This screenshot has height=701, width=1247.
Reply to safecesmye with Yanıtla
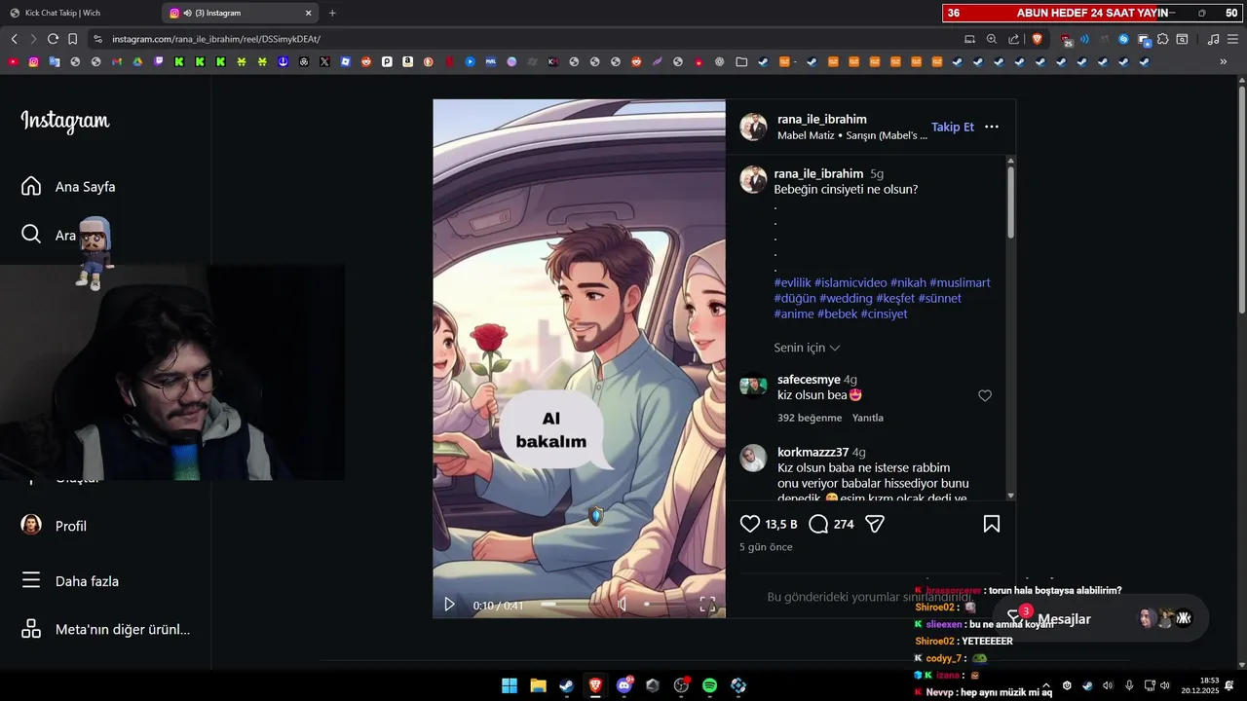tap(867, 418)
